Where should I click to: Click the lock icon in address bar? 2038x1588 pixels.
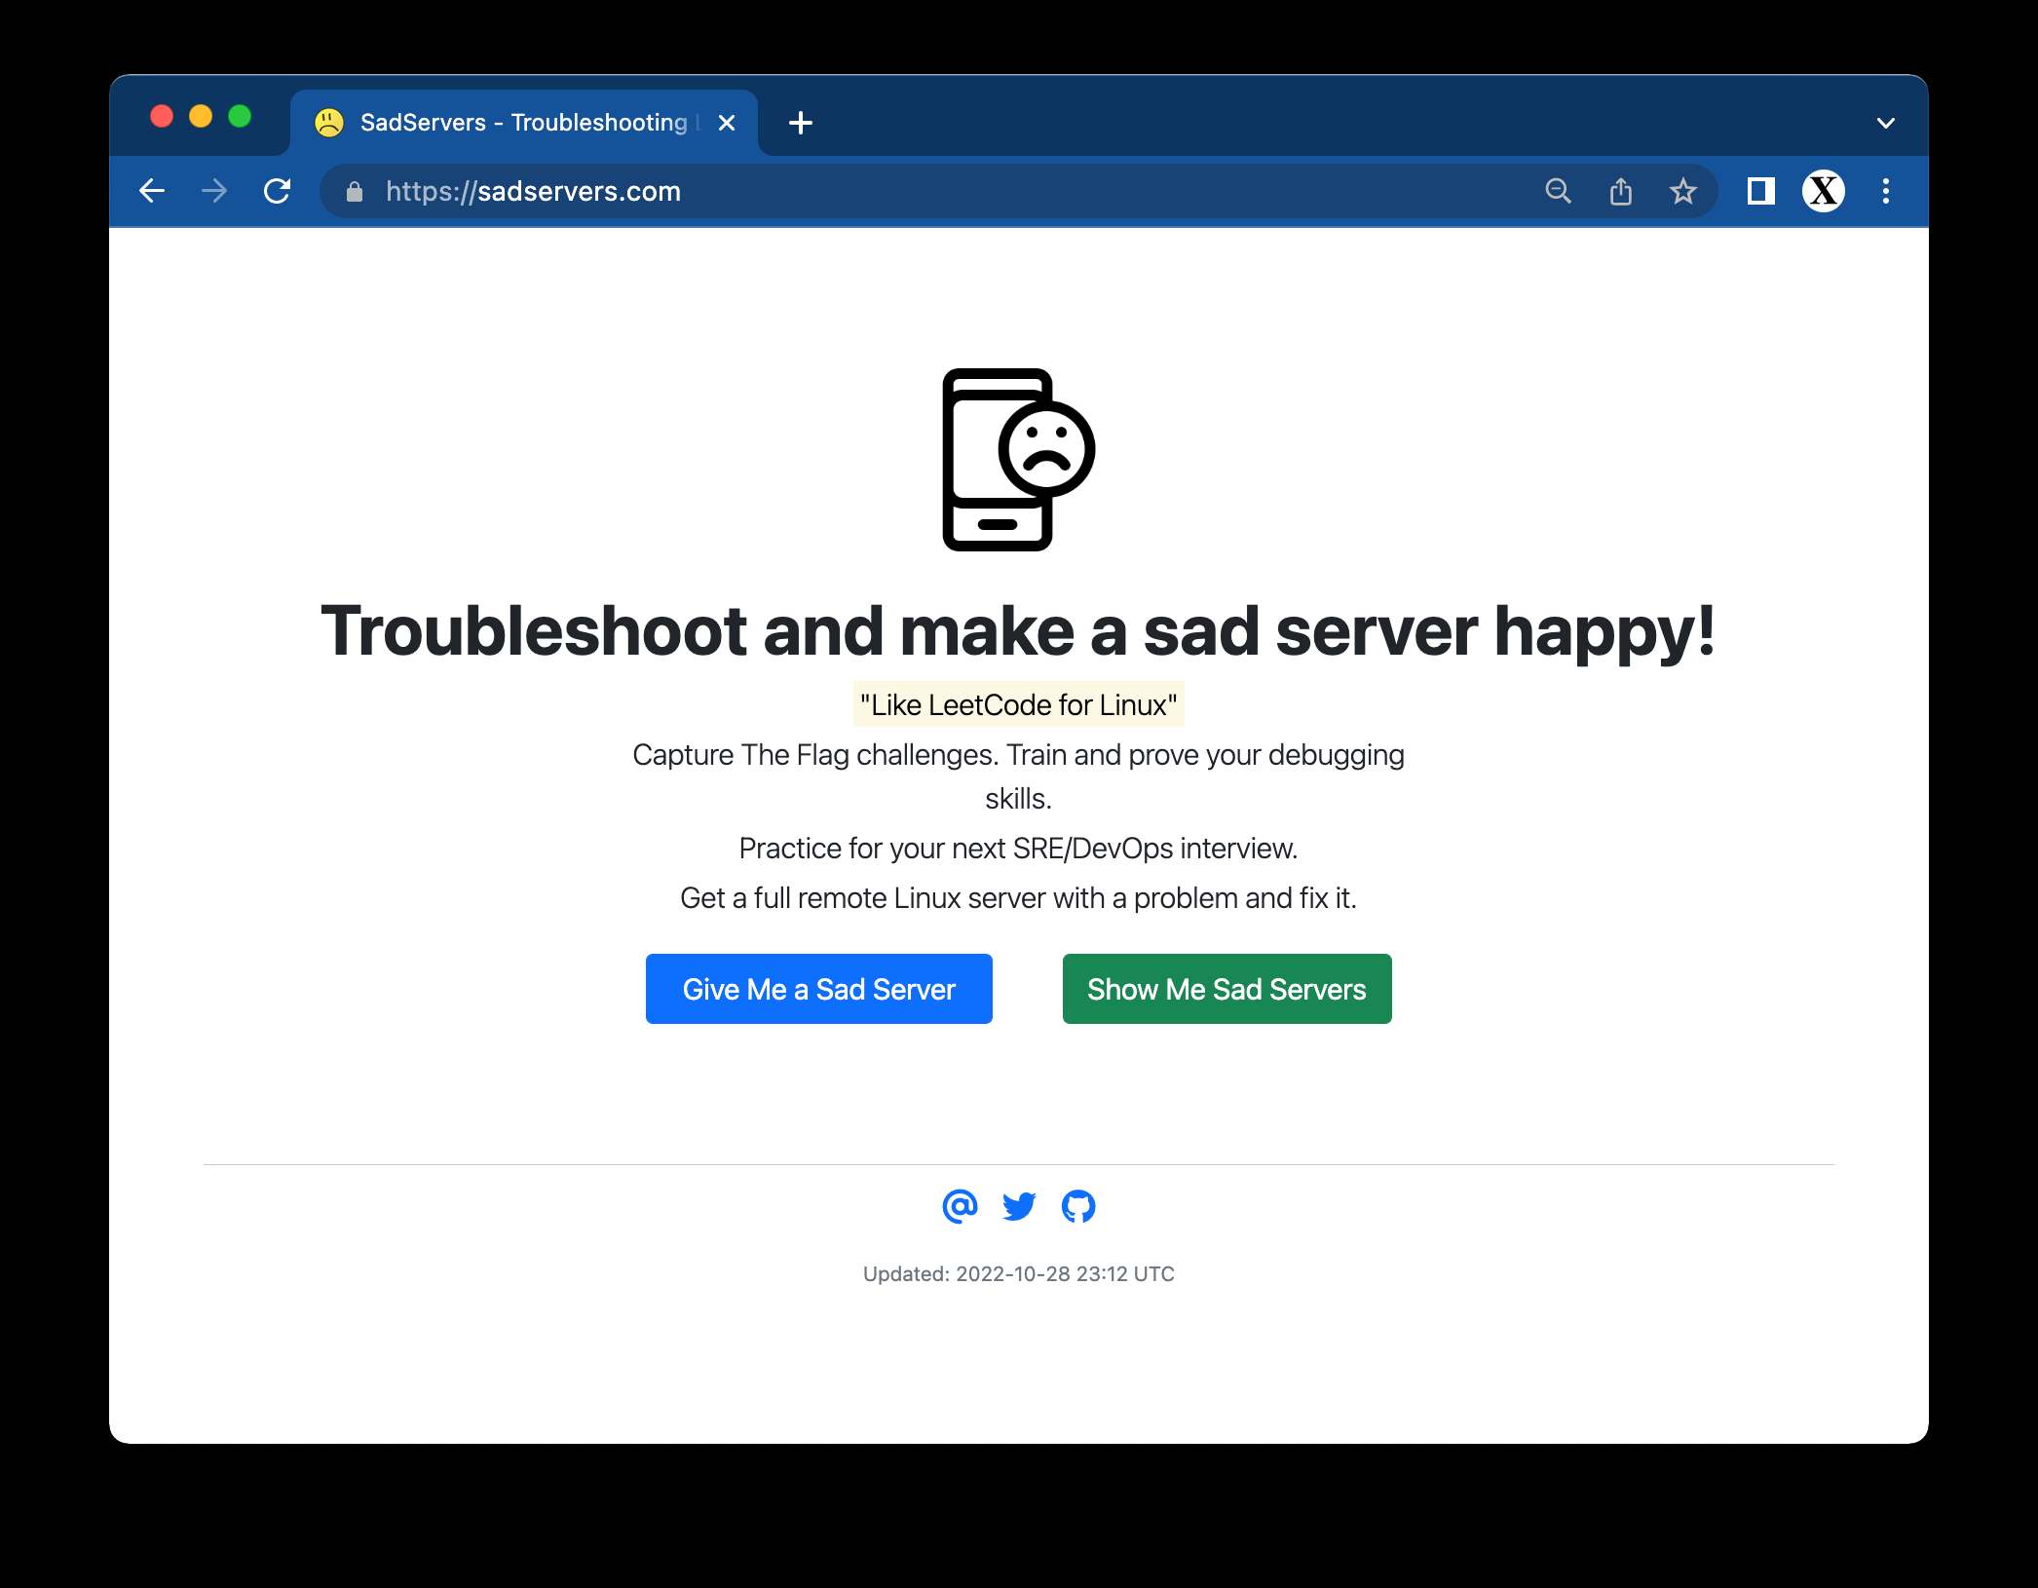click(x=355, y=192)
